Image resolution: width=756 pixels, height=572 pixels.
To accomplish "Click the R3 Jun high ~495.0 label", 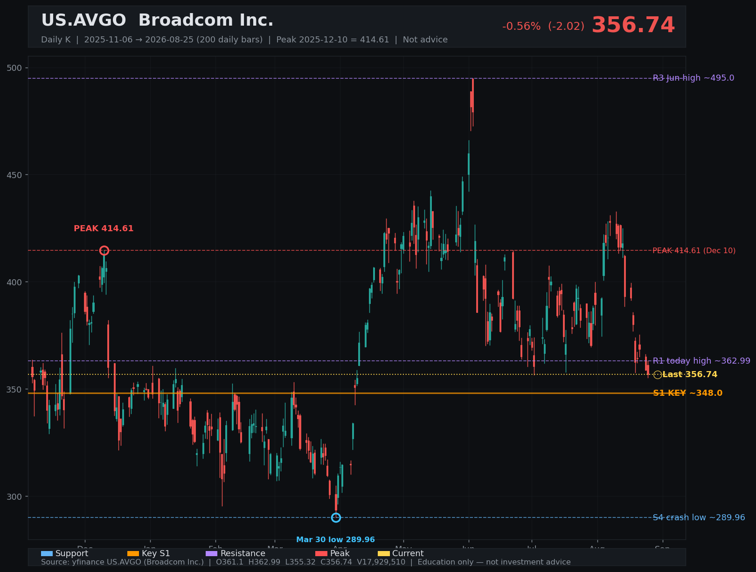I will [694, 78].
